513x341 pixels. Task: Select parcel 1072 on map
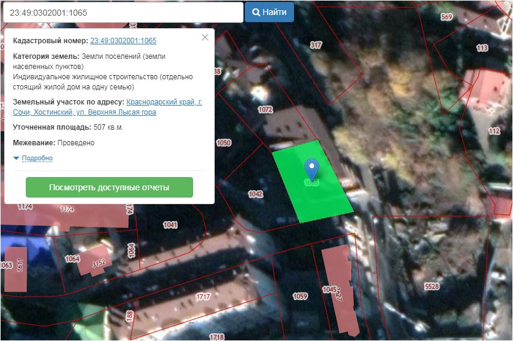[265, 110]
